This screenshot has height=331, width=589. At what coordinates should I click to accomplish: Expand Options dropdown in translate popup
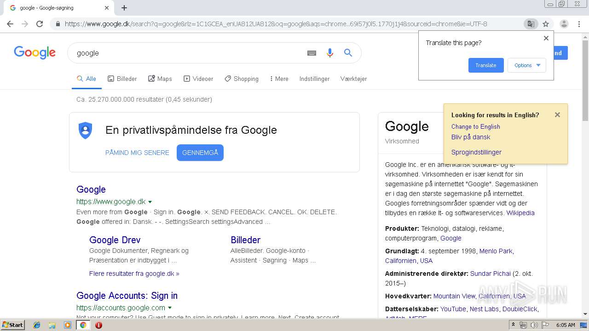pyautogui.click(x=527, y=65)
